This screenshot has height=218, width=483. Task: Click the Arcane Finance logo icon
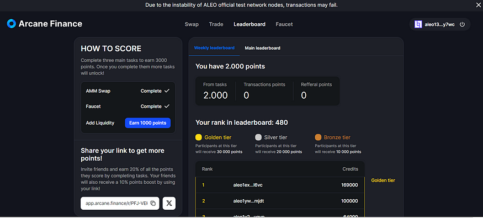12,24
